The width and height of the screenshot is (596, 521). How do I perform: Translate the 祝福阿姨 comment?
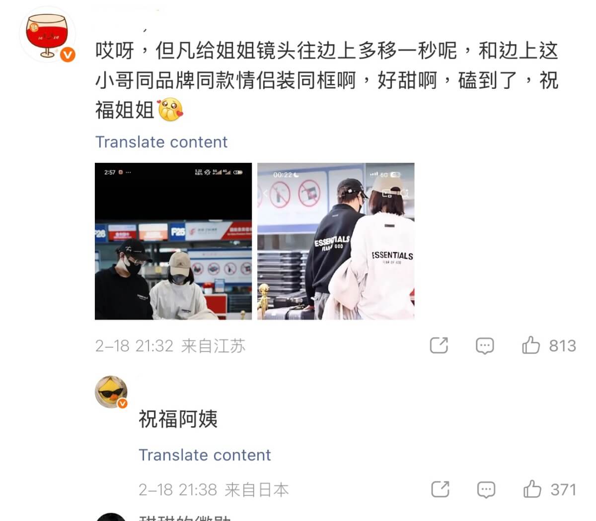point(205,455)
